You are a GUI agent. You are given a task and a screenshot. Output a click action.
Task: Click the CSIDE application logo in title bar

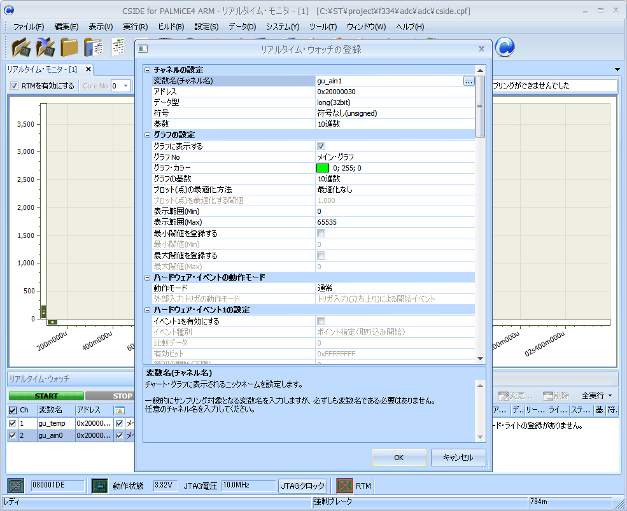9,10
